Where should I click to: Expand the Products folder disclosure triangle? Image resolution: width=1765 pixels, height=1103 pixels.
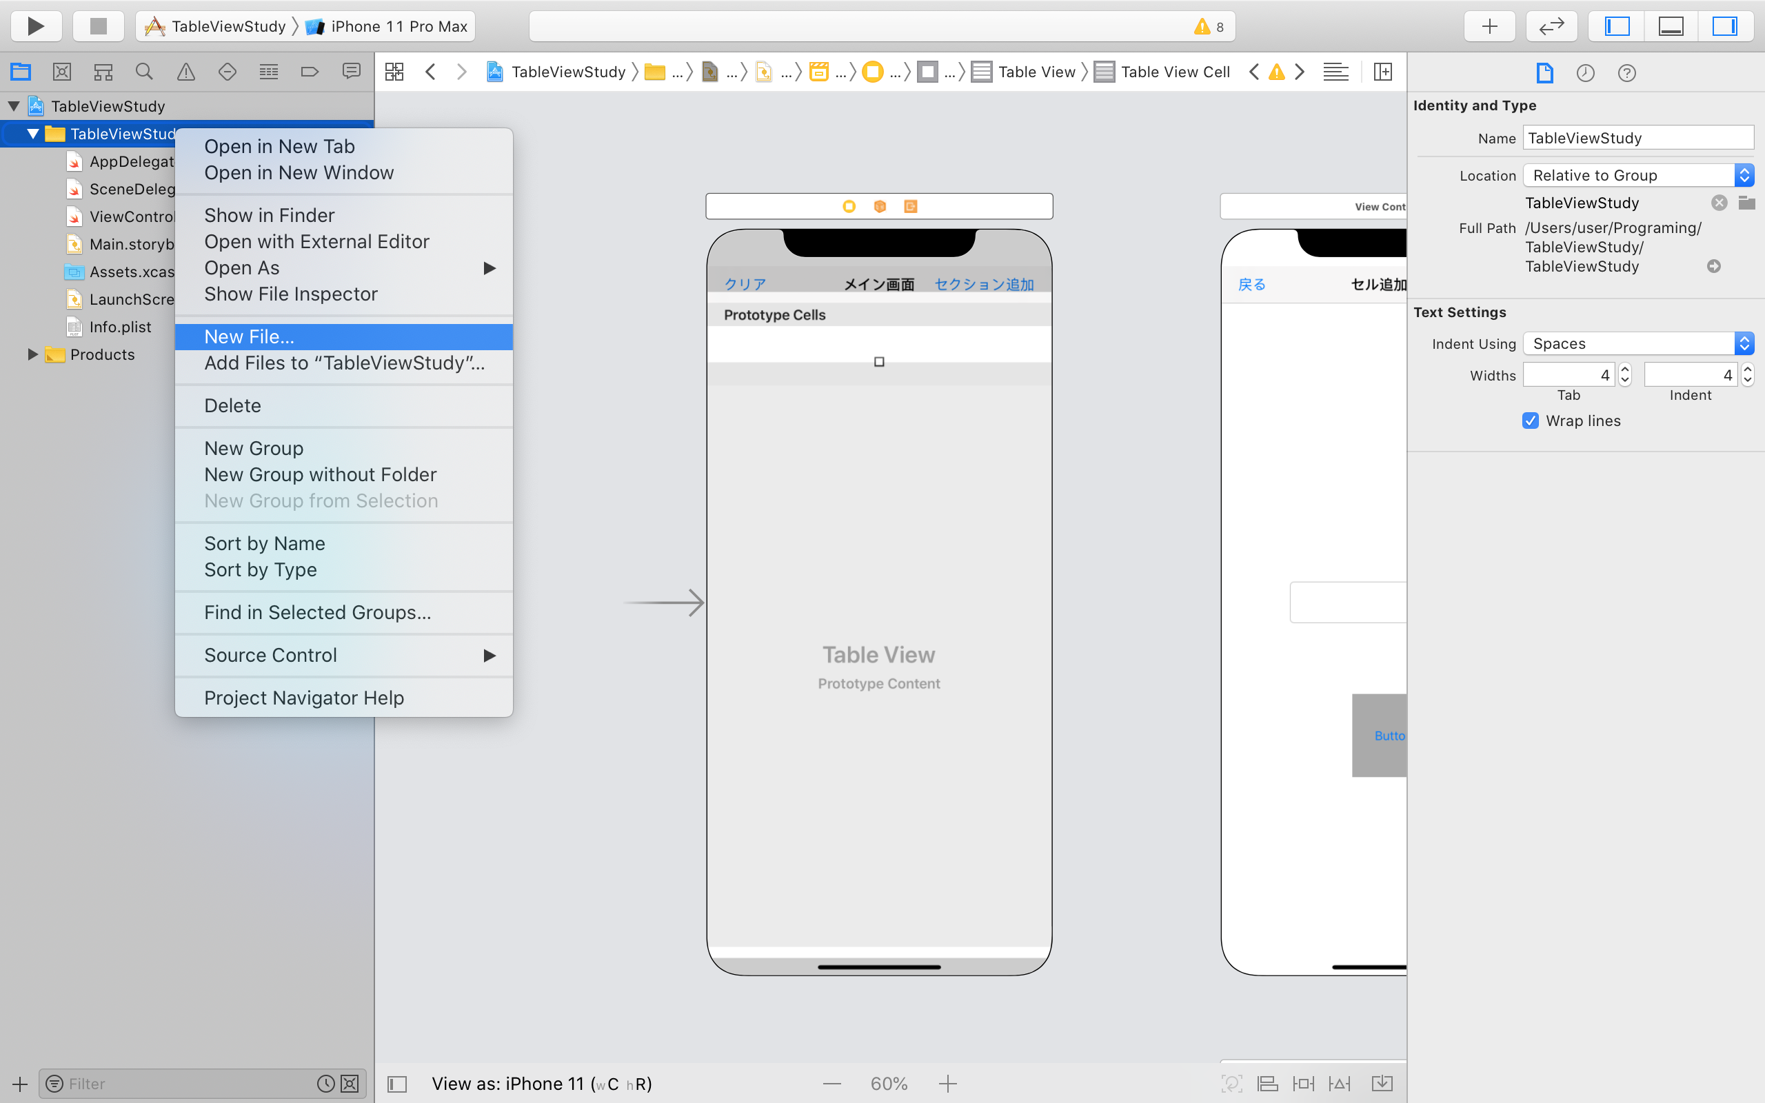(32, 354)
